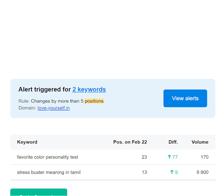Click the green up arrow beside 77
The width and height of the screenshot is (219, 196).
169,157
